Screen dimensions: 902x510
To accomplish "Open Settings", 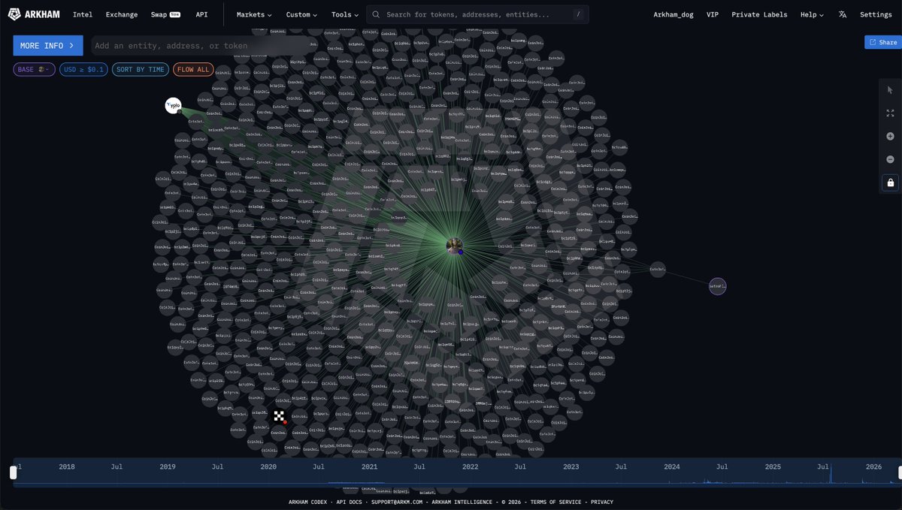I will [876, 14].
